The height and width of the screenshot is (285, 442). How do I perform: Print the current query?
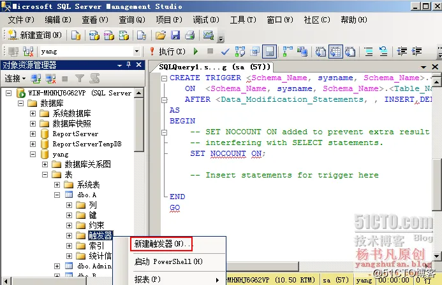pyautogui.click(x=189, y=36)
